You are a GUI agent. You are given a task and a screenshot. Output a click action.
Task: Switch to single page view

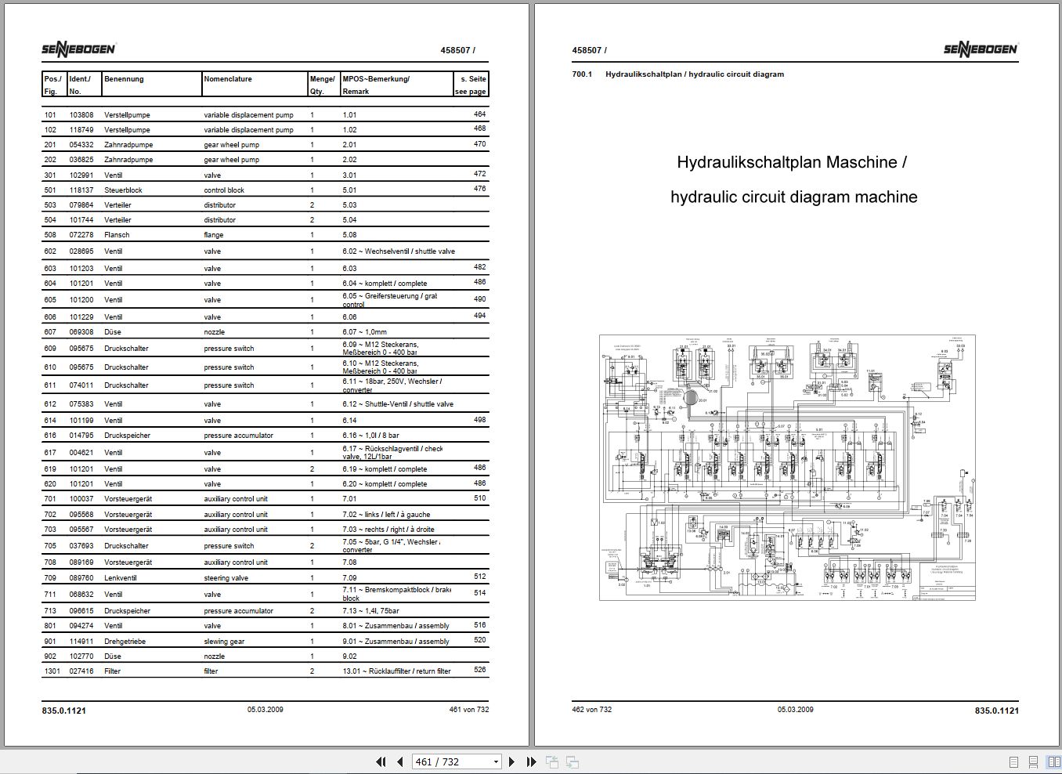coord(1013,761)
